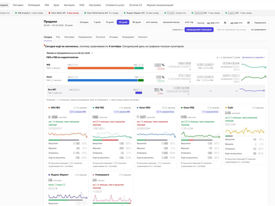Click the green dot on WB FBS card

click(93, 108)
